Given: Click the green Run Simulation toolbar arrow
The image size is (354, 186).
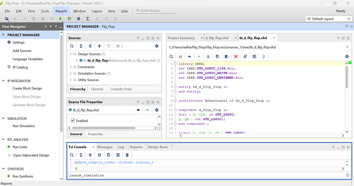Looking at the screenshot, I should (x=60, y=19).
